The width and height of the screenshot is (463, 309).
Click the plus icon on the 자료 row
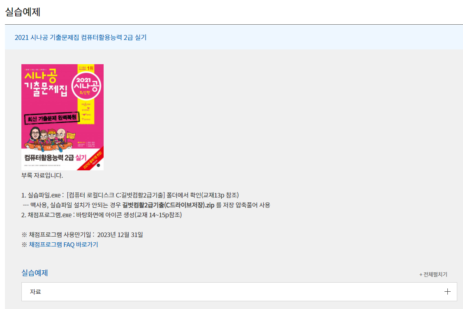point(447,292)
